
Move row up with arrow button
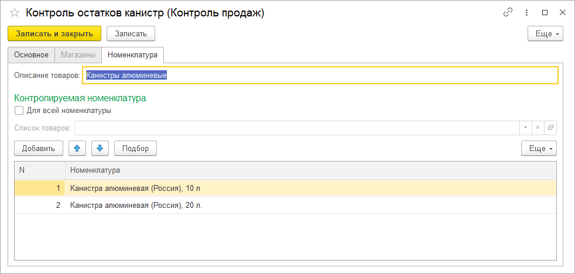coord(77,149)
